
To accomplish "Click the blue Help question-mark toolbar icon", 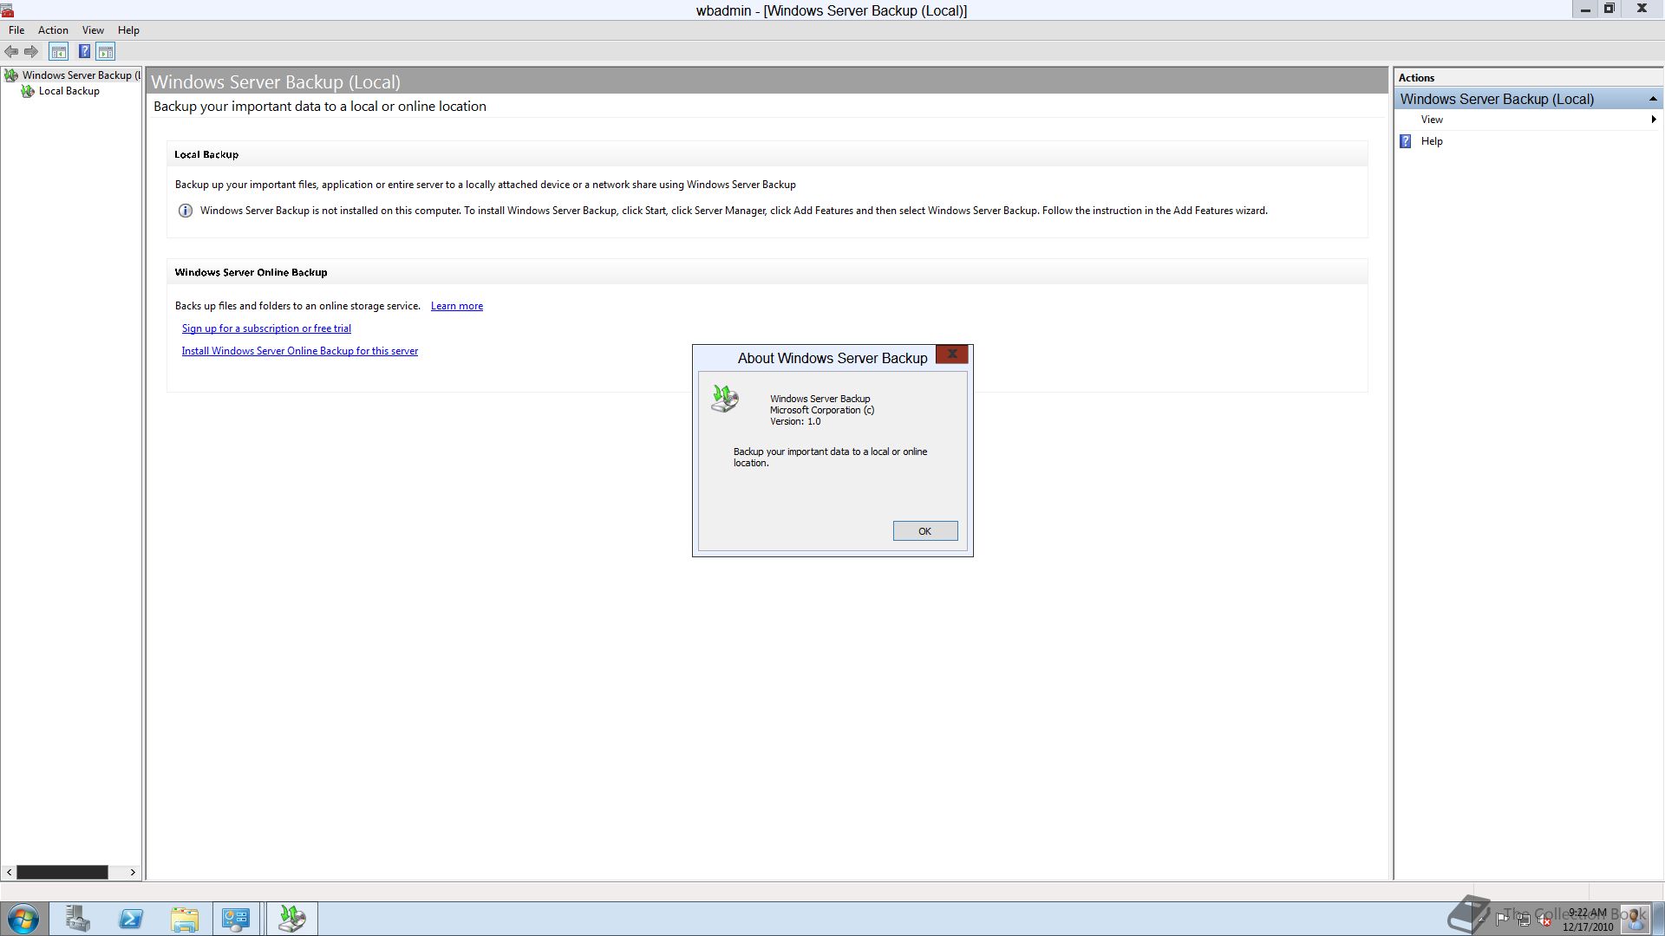I will tap(84, 52).
